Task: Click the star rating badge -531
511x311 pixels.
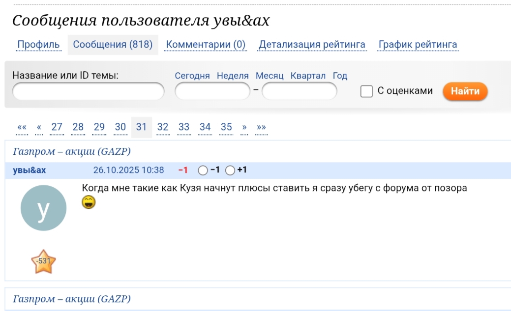Action: [43, 261]
